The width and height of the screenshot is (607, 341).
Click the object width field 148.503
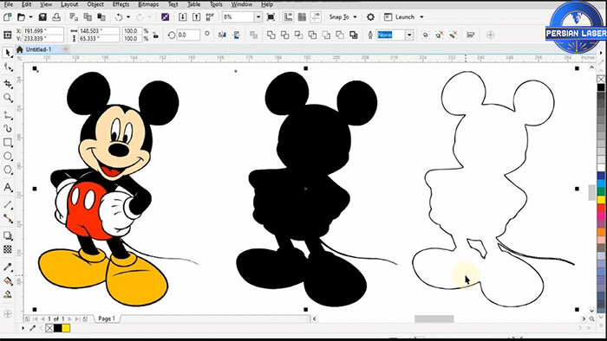99,31
